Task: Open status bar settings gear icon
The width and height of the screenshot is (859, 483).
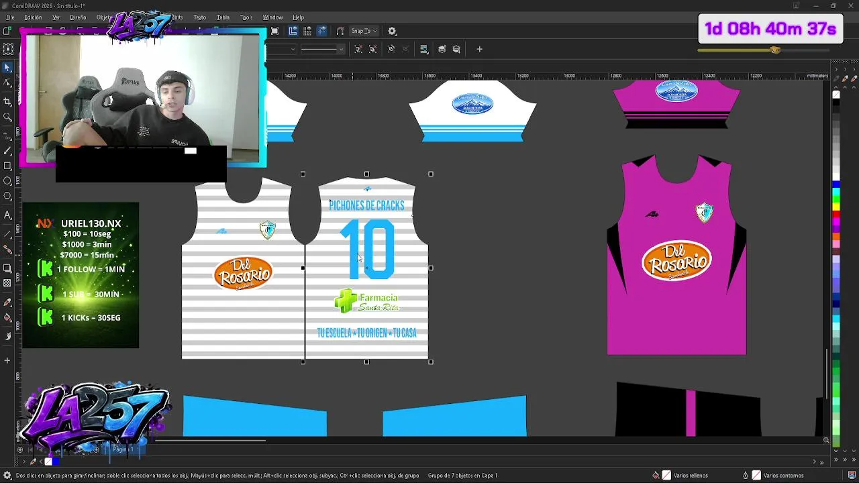Action: 7,476
